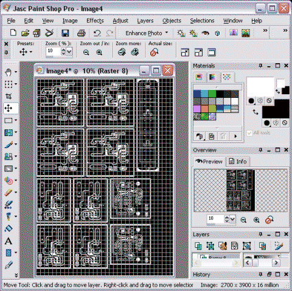292x291 pixels.
Task: Select the Clone Brush tool
Action: (x=9, y=156)
